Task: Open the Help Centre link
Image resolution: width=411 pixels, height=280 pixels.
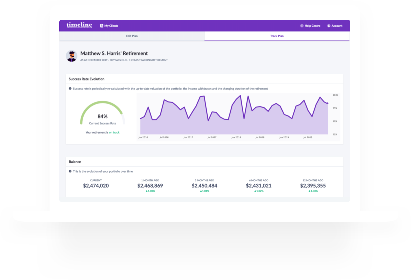Action: pyautogui.click(x=310, y=26)
